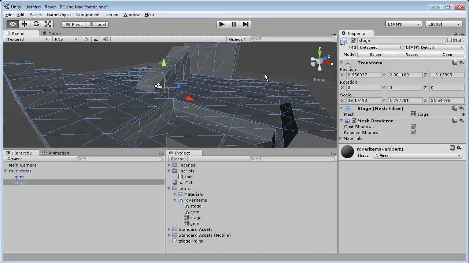The width and height of the screenshot is (469, 263).
Task: Uncheck Cast Shadows
Action: point(413,127)
